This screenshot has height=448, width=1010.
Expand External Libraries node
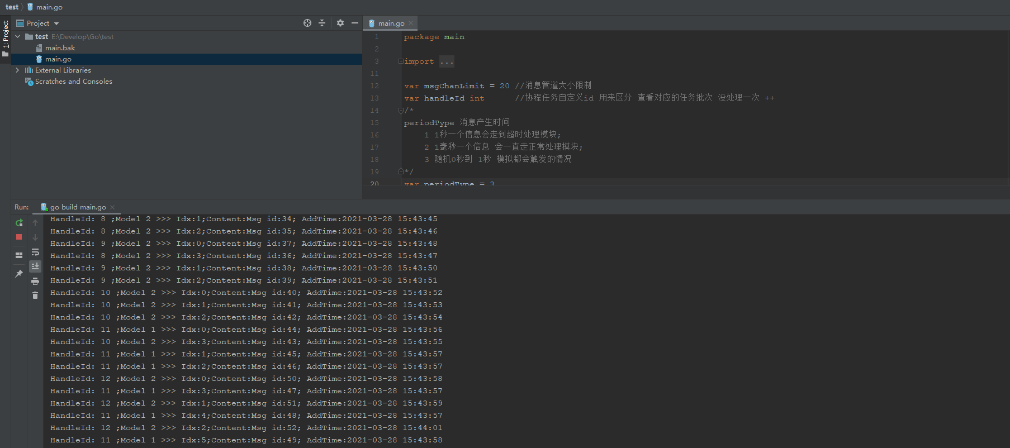pos(17,70)
